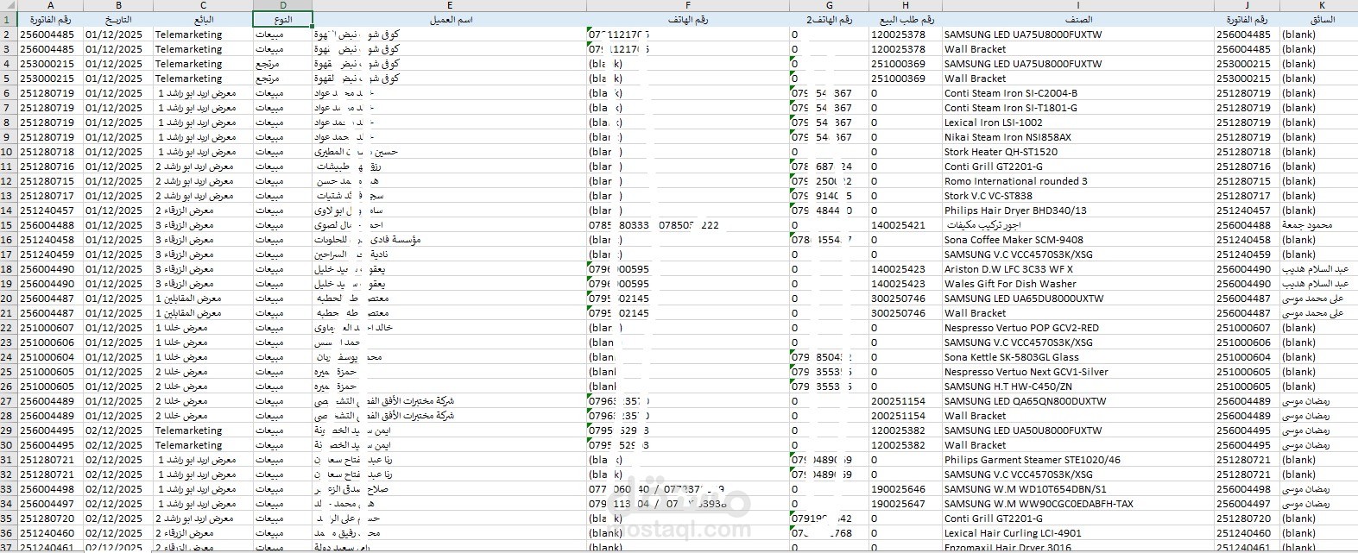Click cell Sona Coffee Maker SCM-9408

1078,240
